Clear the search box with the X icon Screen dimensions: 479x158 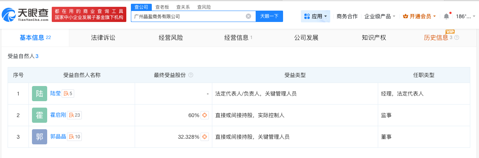(248, 16)
